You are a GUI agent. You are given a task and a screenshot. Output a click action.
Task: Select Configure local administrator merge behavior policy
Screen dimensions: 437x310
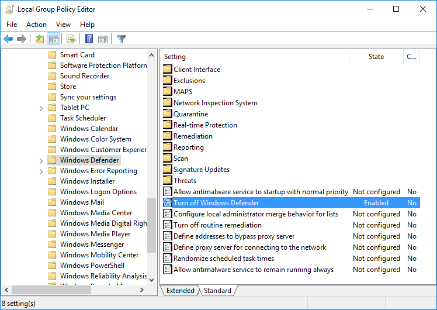tap(255, 214)
